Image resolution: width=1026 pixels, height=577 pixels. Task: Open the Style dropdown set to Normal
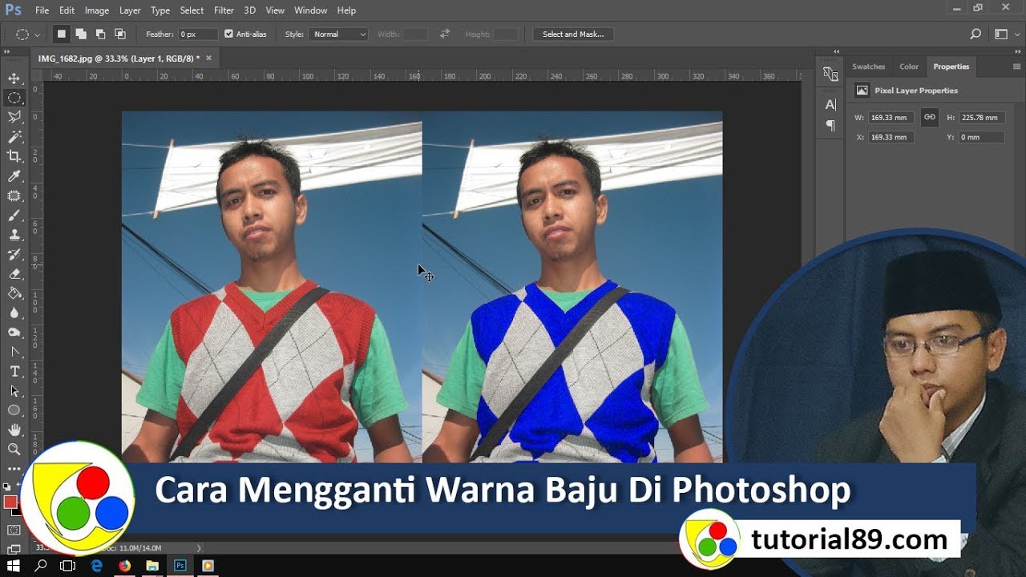338,34
